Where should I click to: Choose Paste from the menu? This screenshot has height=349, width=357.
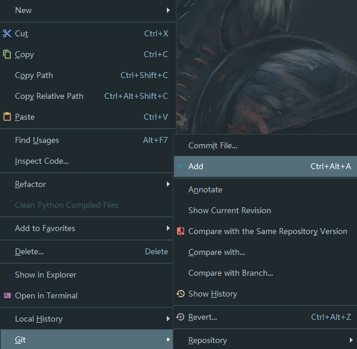(x=88, y=117)
